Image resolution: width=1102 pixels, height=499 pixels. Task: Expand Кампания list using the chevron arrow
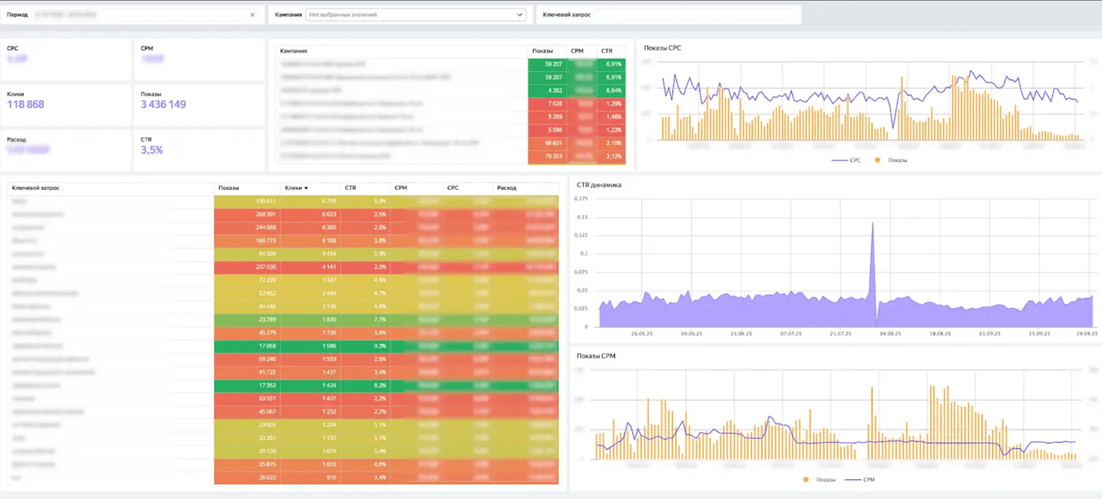click(519, 14)
